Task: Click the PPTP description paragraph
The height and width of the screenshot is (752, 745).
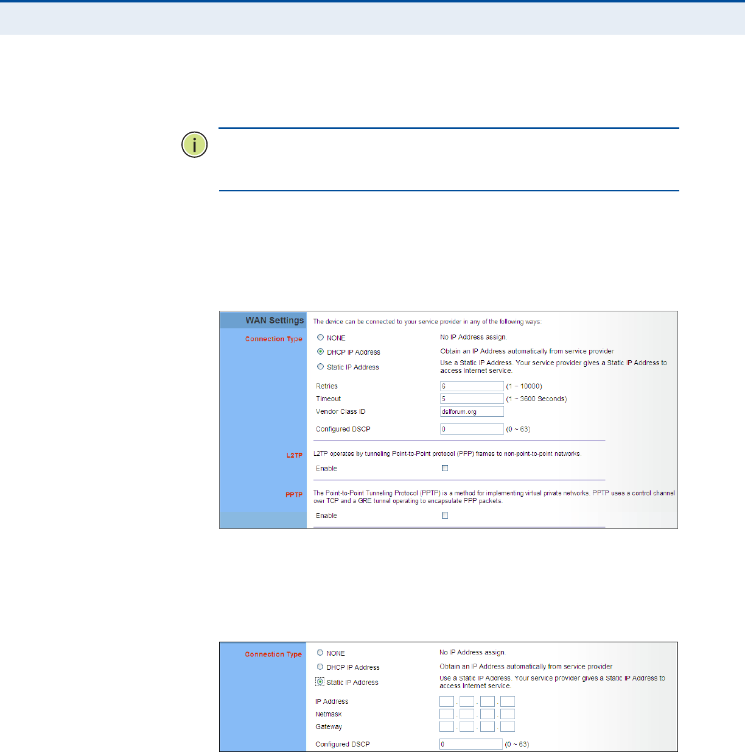Action: coord(494,497)
